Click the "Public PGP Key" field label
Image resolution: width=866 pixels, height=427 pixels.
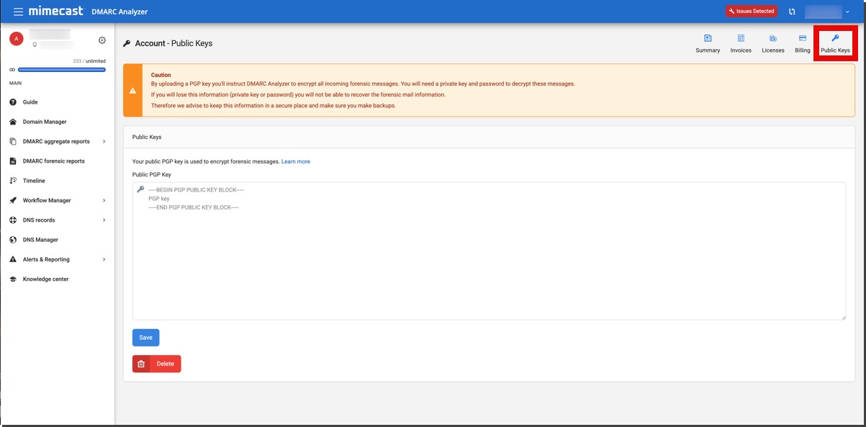coord(152,174)
